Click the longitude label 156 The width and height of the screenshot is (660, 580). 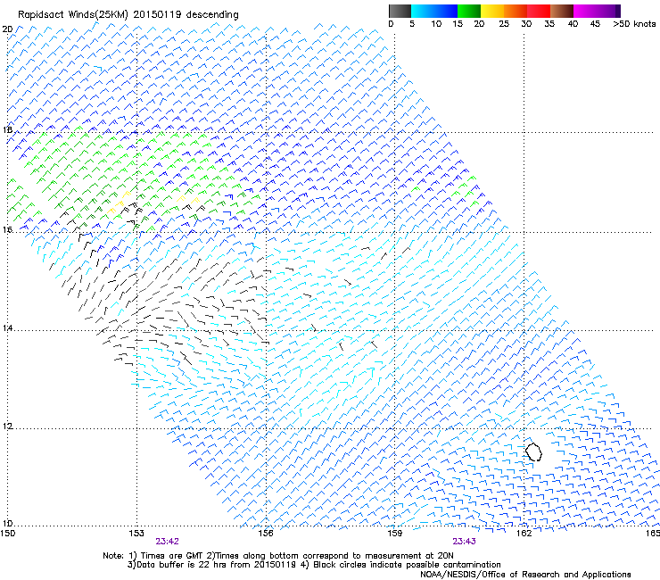click(x=266, y=534)
